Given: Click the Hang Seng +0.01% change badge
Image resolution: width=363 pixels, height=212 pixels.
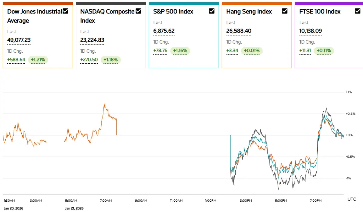Looking at the screenshot, I should click(x=252, y=50).
